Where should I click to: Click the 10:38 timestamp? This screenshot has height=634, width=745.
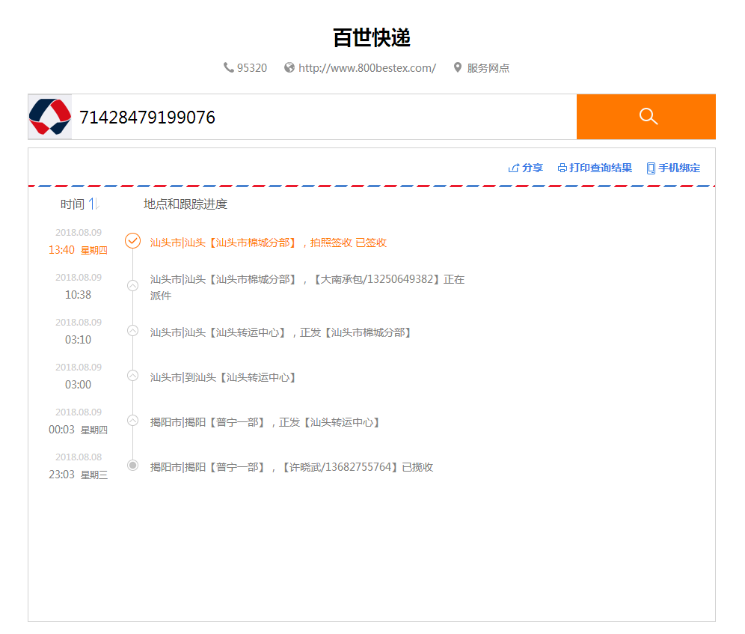click(78, 295)
